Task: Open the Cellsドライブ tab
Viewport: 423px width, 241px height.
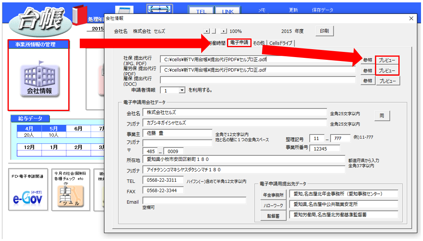Action: click(x=281, y=43)
